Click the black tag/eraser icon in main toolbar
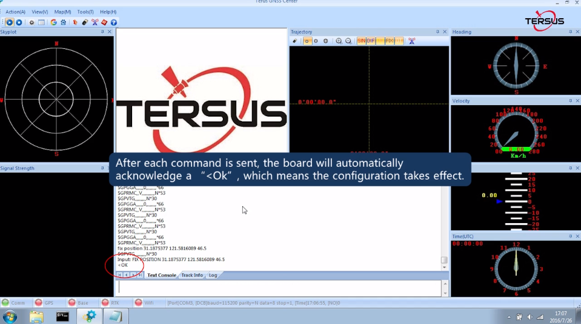The width and height of the screenshot is (581, 324). click(85, 22)
